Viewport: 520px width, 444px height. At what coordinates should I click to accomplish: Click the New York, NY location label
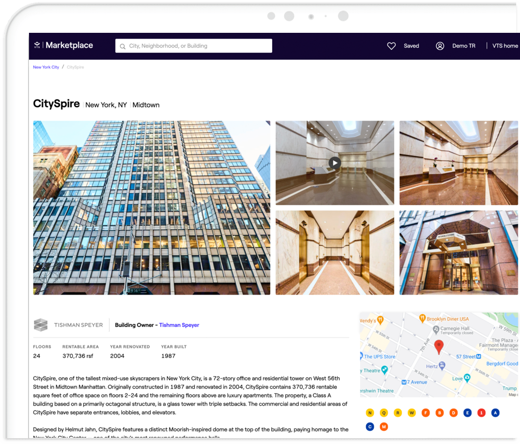pyautogui.click(x=106, y=105)
